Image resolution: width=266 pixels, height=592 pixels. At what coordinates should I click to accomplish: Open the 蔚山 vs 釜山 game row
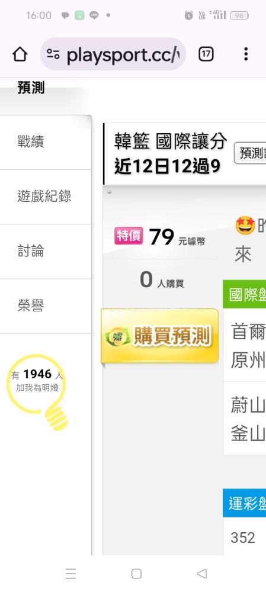(245, 419)
